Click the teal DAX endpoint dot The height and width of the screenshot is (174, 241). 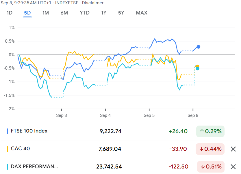[197, 68]
